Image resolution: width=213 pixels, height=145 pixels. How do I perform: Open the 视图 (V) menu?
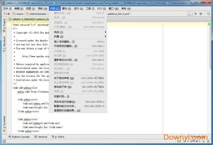[30, 9]
